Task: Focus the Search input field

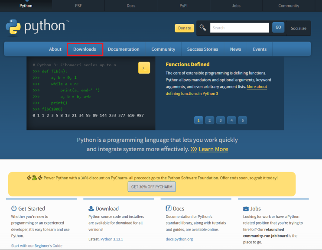Action: (x=240, y=28)
